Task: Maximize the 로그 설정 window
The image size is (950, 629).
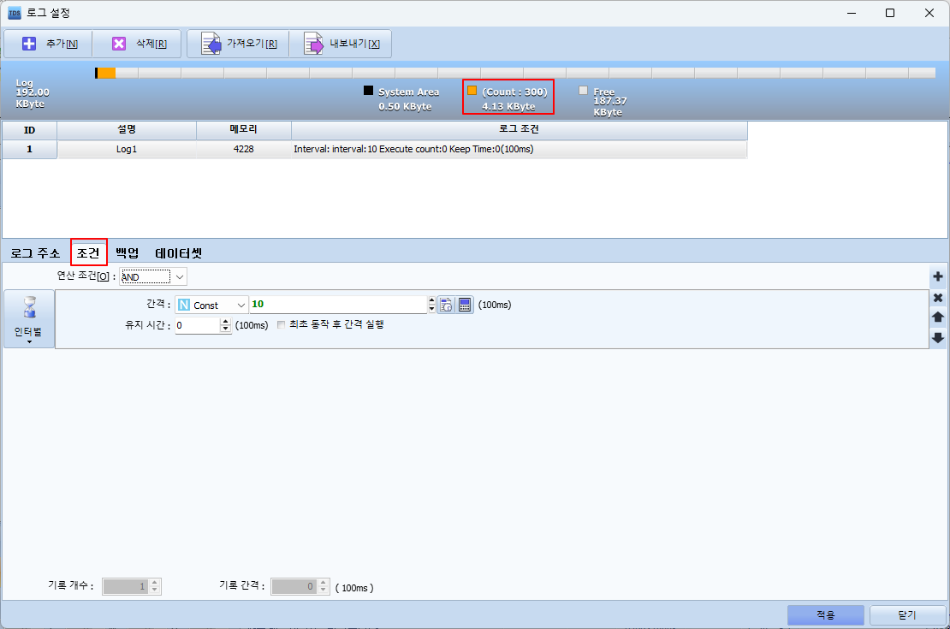Action: [890, 13]
